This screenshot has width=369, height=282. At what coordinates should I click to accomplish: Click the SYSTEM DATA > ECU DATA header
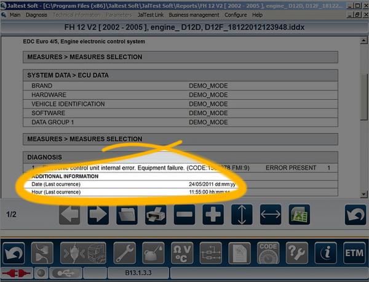click(180, 75)
